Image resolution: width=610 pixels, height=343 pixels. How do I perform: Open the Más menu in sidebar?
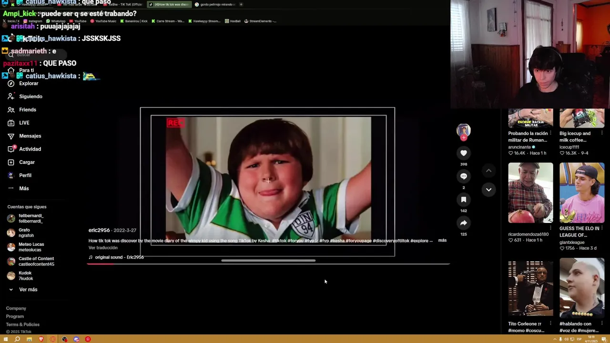coord(18,188)
